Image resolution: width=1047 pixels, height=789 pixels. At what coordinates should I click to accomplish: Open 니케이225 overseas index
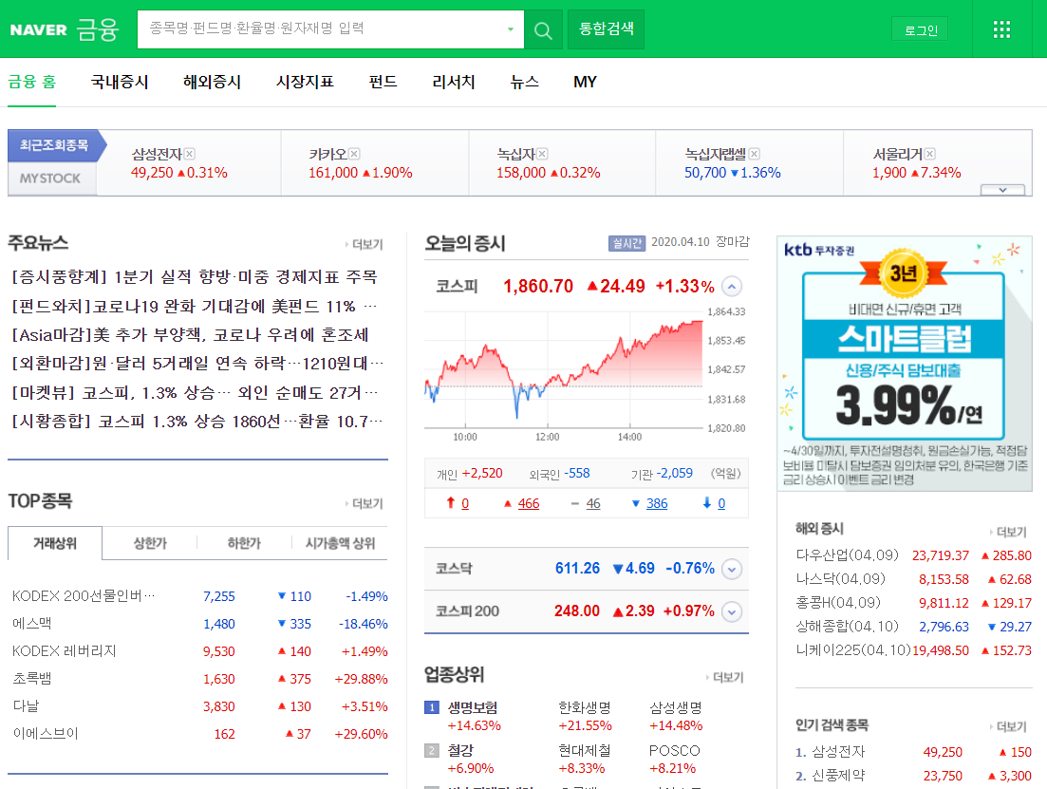point(852,650)
